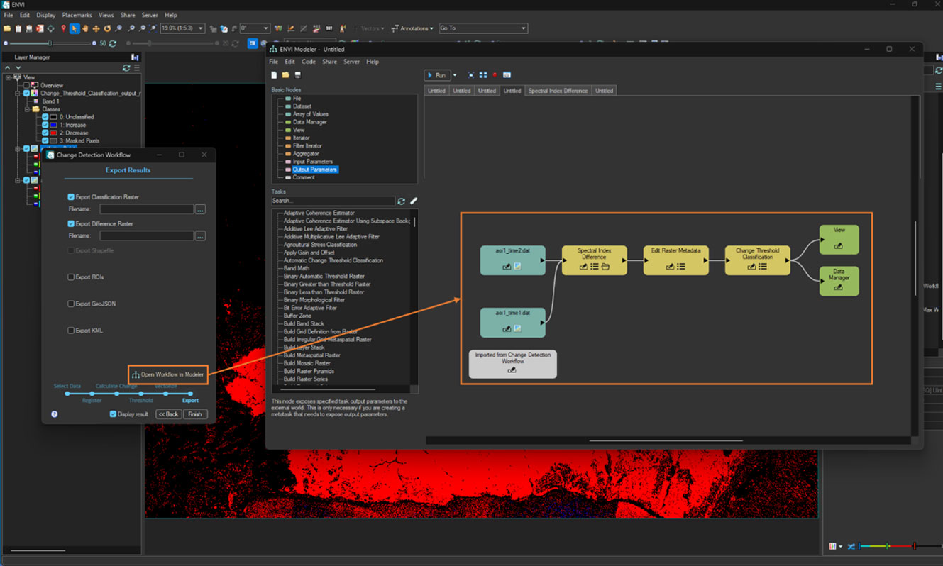943x566 pixels.
Task: Click the red placemark pin icon in toolbar
Action: 63,28
